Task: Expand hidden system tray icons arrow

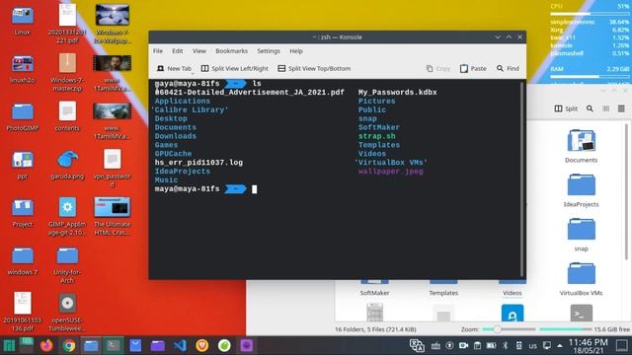Action: click(560, 346)
